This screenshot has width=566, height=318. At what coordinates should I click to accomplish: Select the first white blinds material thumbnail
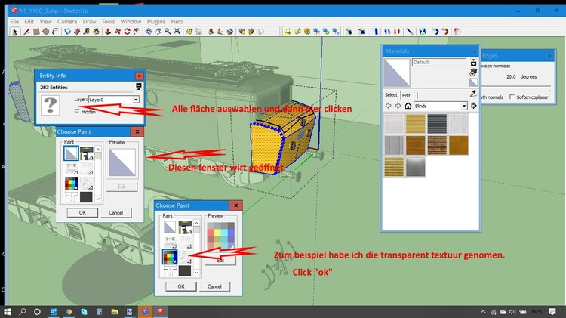click(x=394, y=124)
